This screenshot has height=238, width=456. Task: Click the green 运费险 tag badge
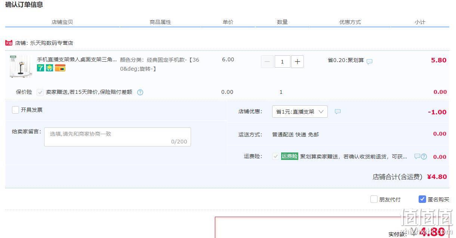290,157
